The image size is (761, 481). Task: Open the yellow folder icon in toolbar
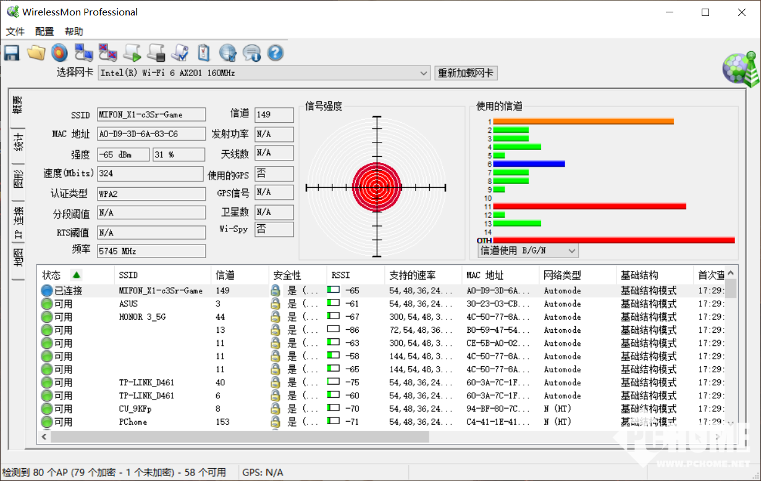[x=36, y=53]
